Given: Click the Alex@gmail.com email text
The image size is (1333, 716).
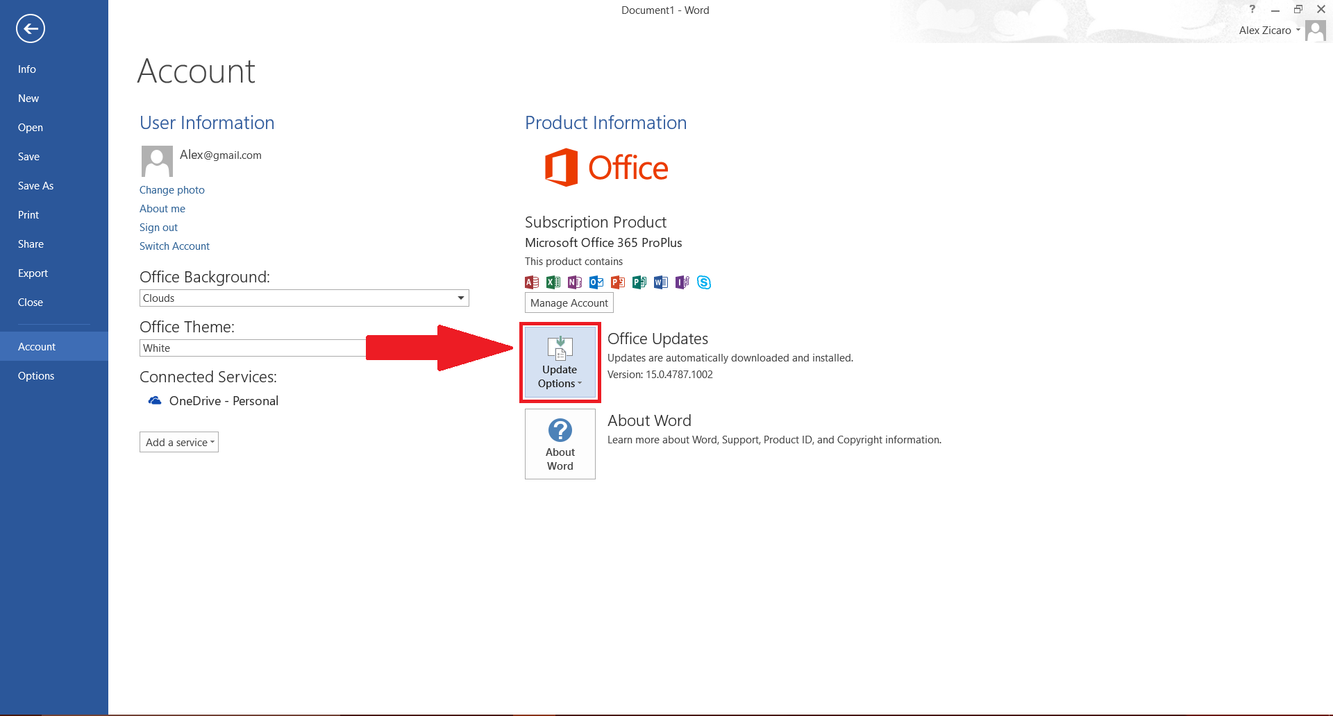Looking at the screenshot, I should pyautogui.click(x=221, y=155).
